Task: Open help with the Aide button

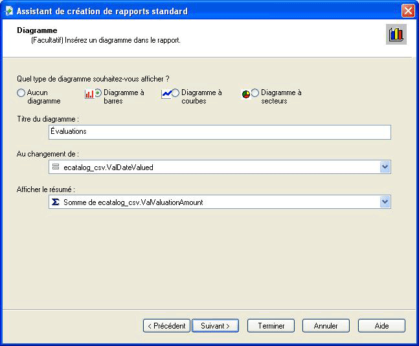Action: [x=381, y=326]
